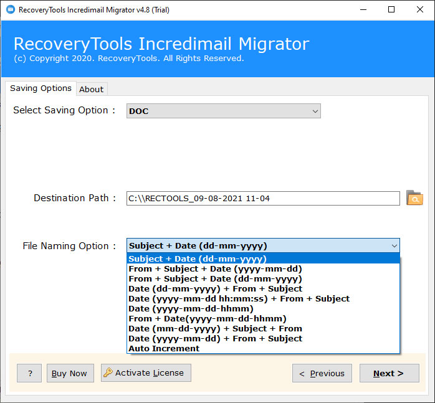Viewport: 435px width, 403px height.
Task: Go back with the Previous button
Action: 322,373
